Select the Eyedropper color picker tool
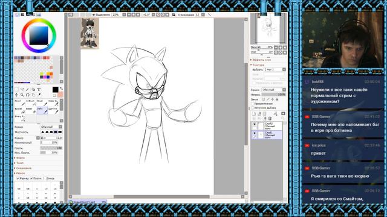Screen dimensions: 387x217 (x=39, y=95)
